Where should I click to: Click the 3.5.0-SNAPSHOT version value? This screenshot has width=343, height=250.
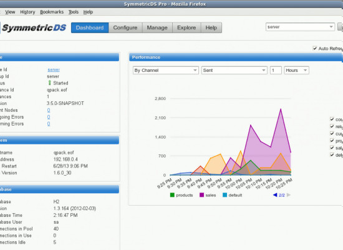(x=65, y=103)
